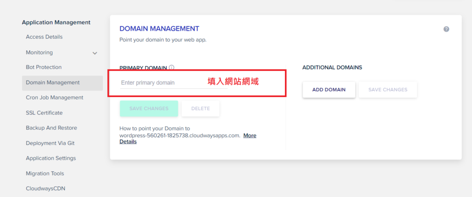Image resolution: width=472 pixels, height=197 pixels.
Task: Open Access Details in sidebar
Action: [44, 37]
